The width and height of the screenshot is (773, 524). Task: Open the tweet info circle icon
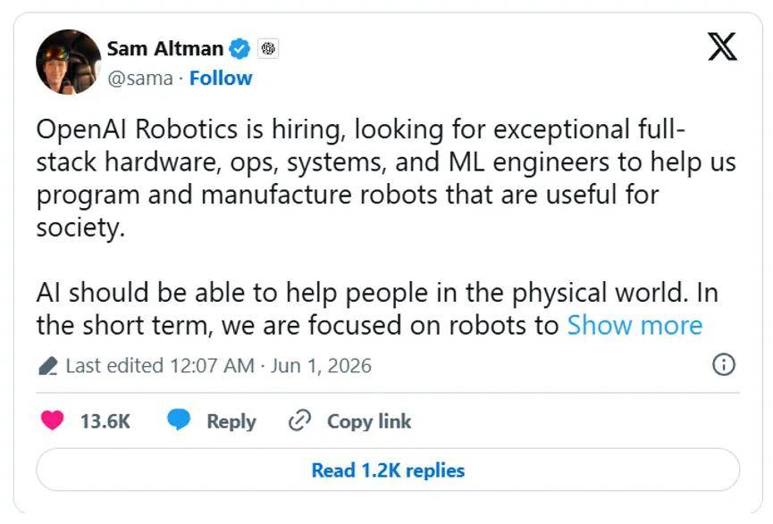click(723, 365)
